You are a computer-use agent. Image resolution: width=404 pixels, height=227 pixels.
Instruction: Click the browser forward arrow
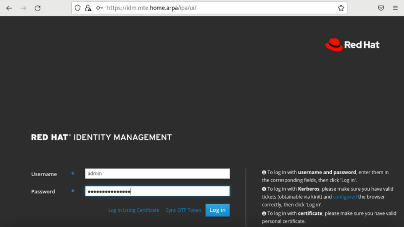pyautogui.click(x=23, y=8)
